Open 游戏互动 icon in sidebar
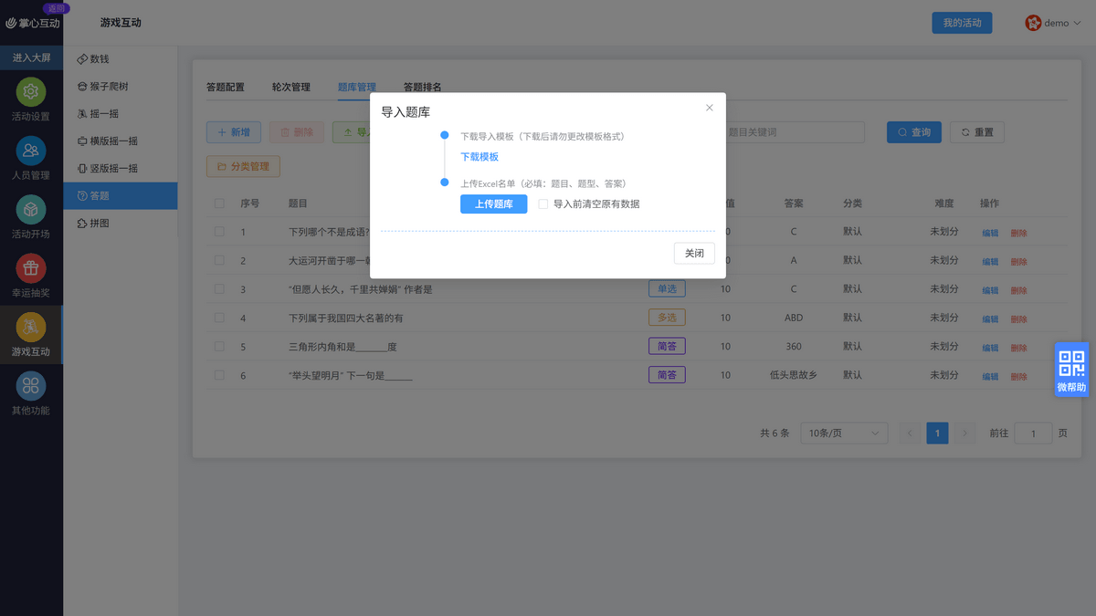The height and width of the screenshot is (616, 1096). pos(31,327)
